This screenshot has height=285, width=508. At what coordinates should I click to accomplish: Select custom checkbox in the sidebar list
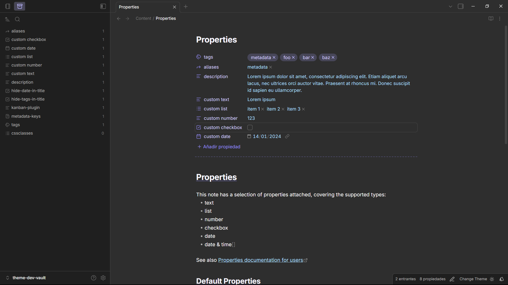pyautogui.click(x=55, y=40)
